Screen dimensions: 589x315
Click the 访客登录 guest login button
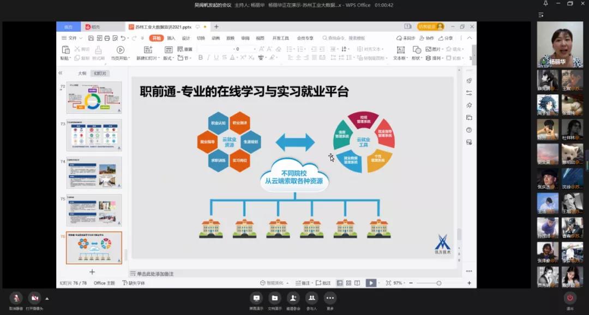431,26
